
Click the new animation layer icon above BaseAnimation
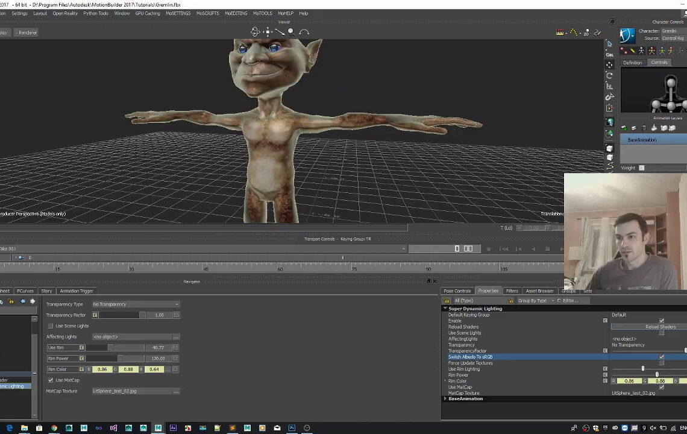[x=624, y=128]
